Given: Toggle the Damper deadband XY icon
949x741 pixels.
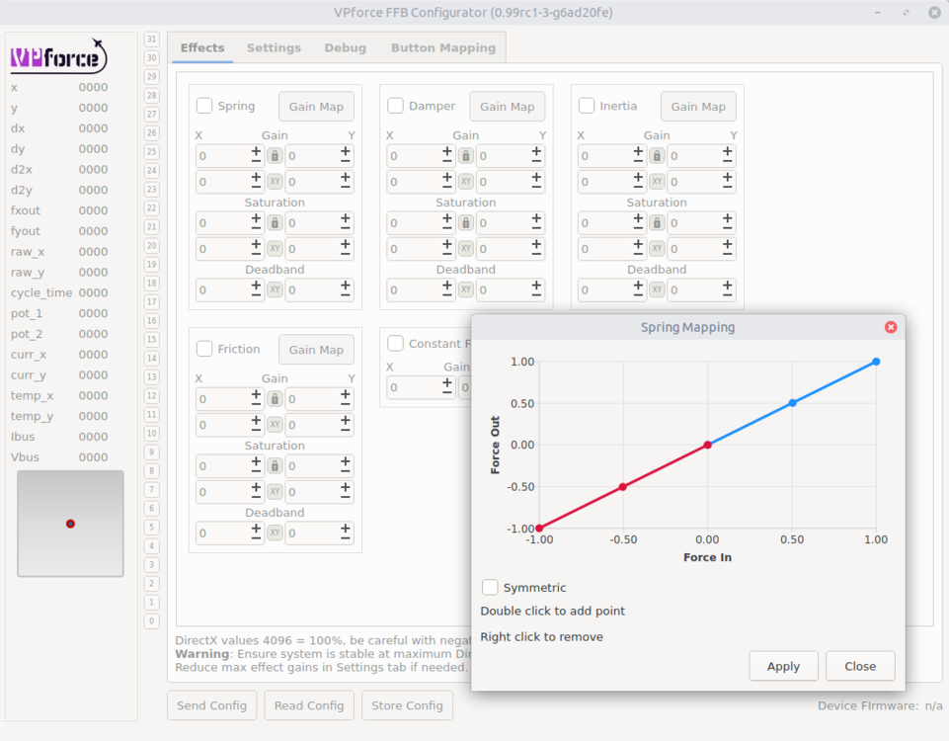Looking at the screenshot, I should (466, 289).
